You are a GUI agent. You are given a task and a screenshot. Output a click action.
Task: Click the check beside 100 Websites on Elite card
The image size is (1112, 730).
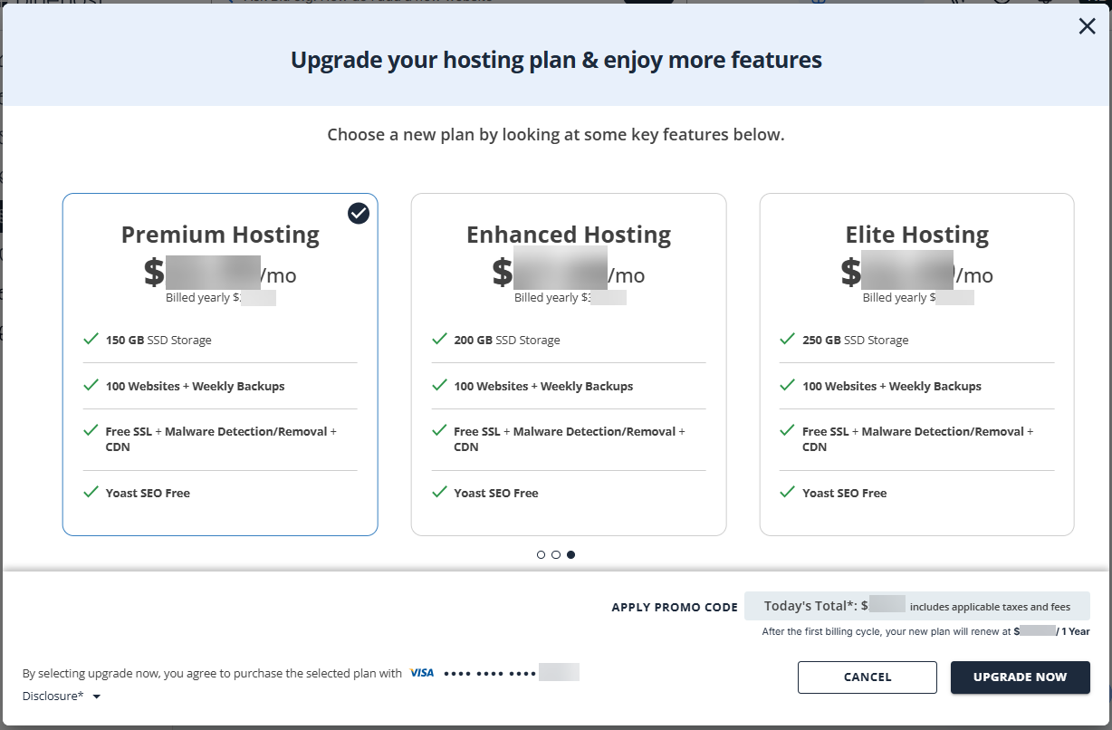pos(787,384)
